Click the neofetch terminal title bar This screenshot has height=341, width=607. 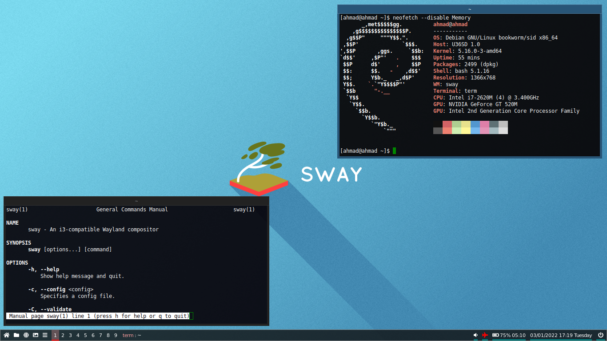pos(469,9)
